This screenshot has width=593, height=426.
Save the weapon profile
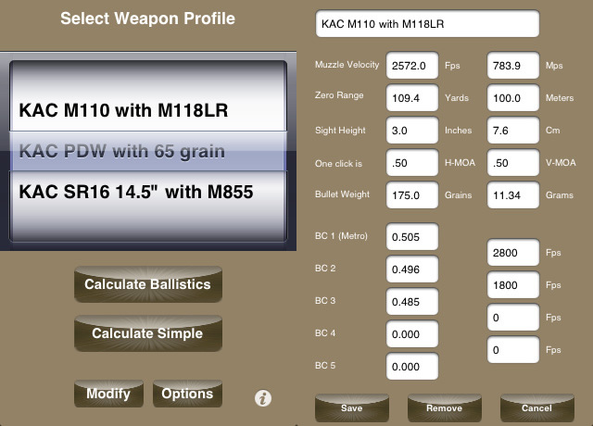352,407
